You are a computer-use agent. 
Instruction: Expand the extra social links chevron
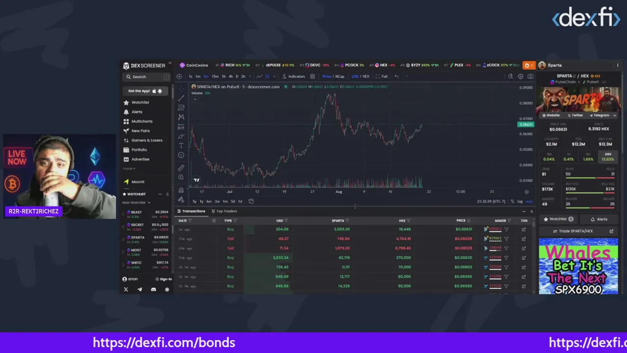click(614, 115)
